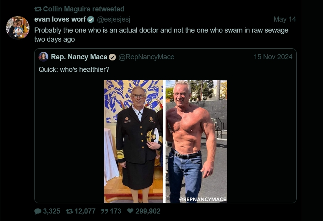Click the small Rep. Nancy Mace avatar

point(43,57)
